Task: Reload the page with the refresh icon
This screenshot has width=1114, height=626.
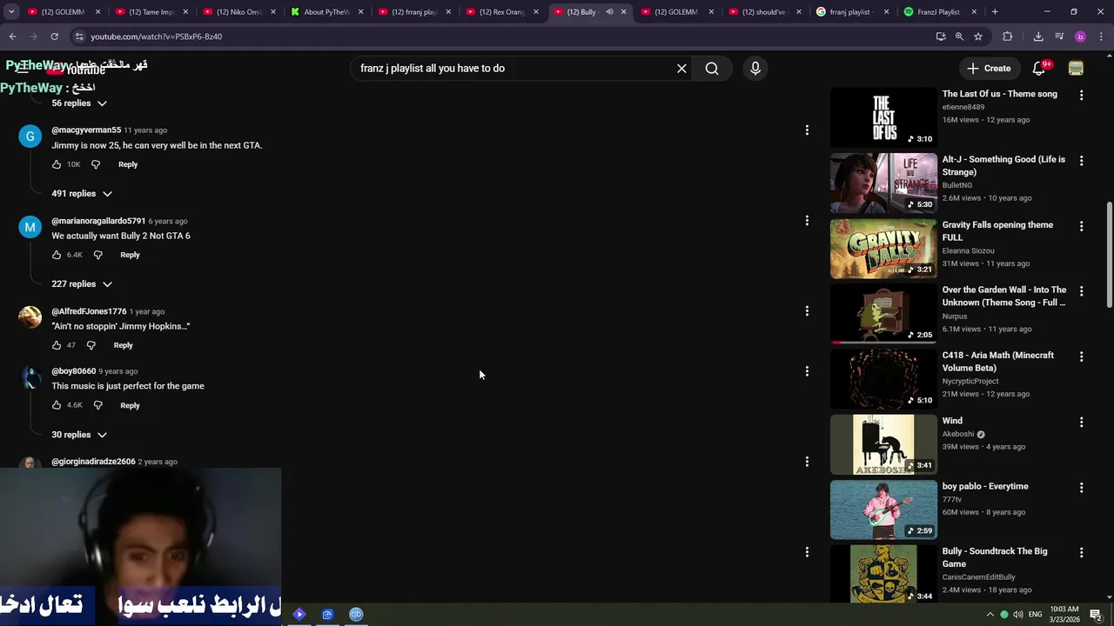Action: [x=54, y=37]
